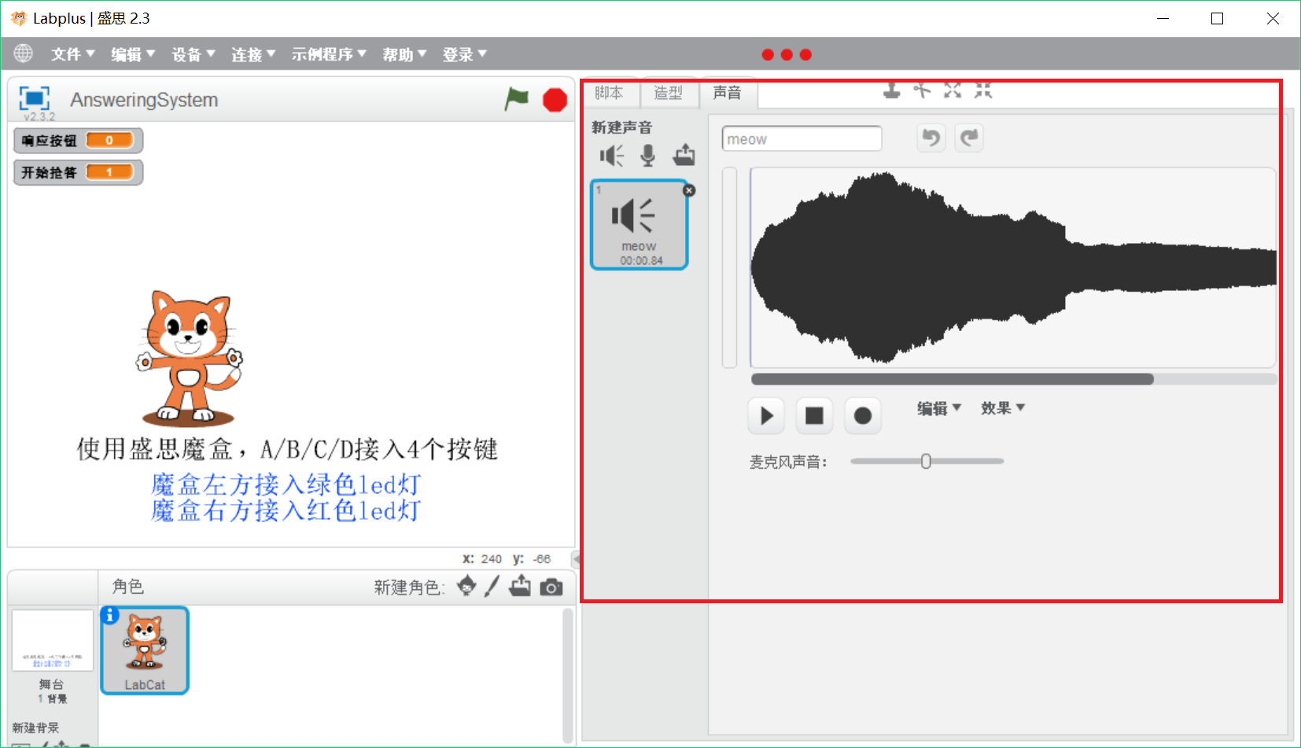Open the 设备 menu
Viewport: 1301px width, 748px height.
coord(193,54)
